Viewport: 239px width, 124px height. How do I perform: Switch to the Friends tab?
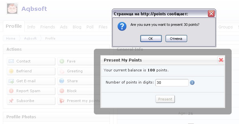click(x=47, y=27)
